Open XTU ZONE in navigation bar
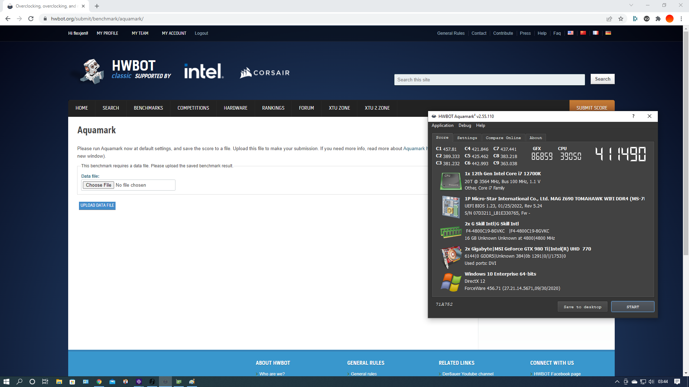 click(x=339, y=108)
